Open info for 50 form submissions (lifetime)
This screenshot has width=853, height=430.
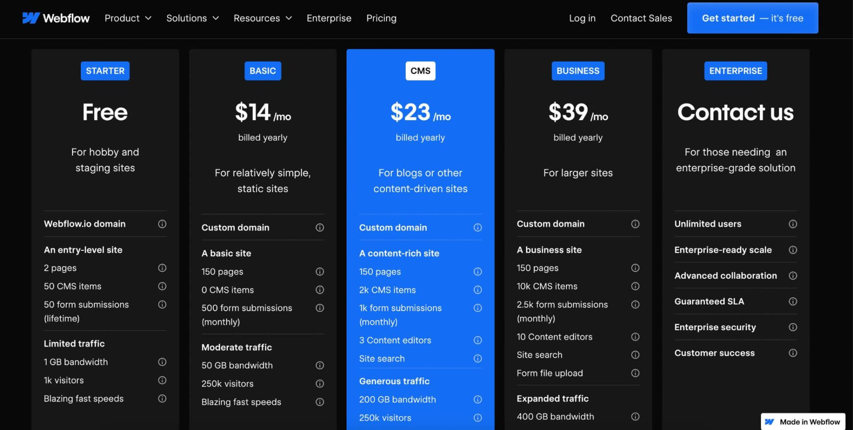(x=162, y=304)
